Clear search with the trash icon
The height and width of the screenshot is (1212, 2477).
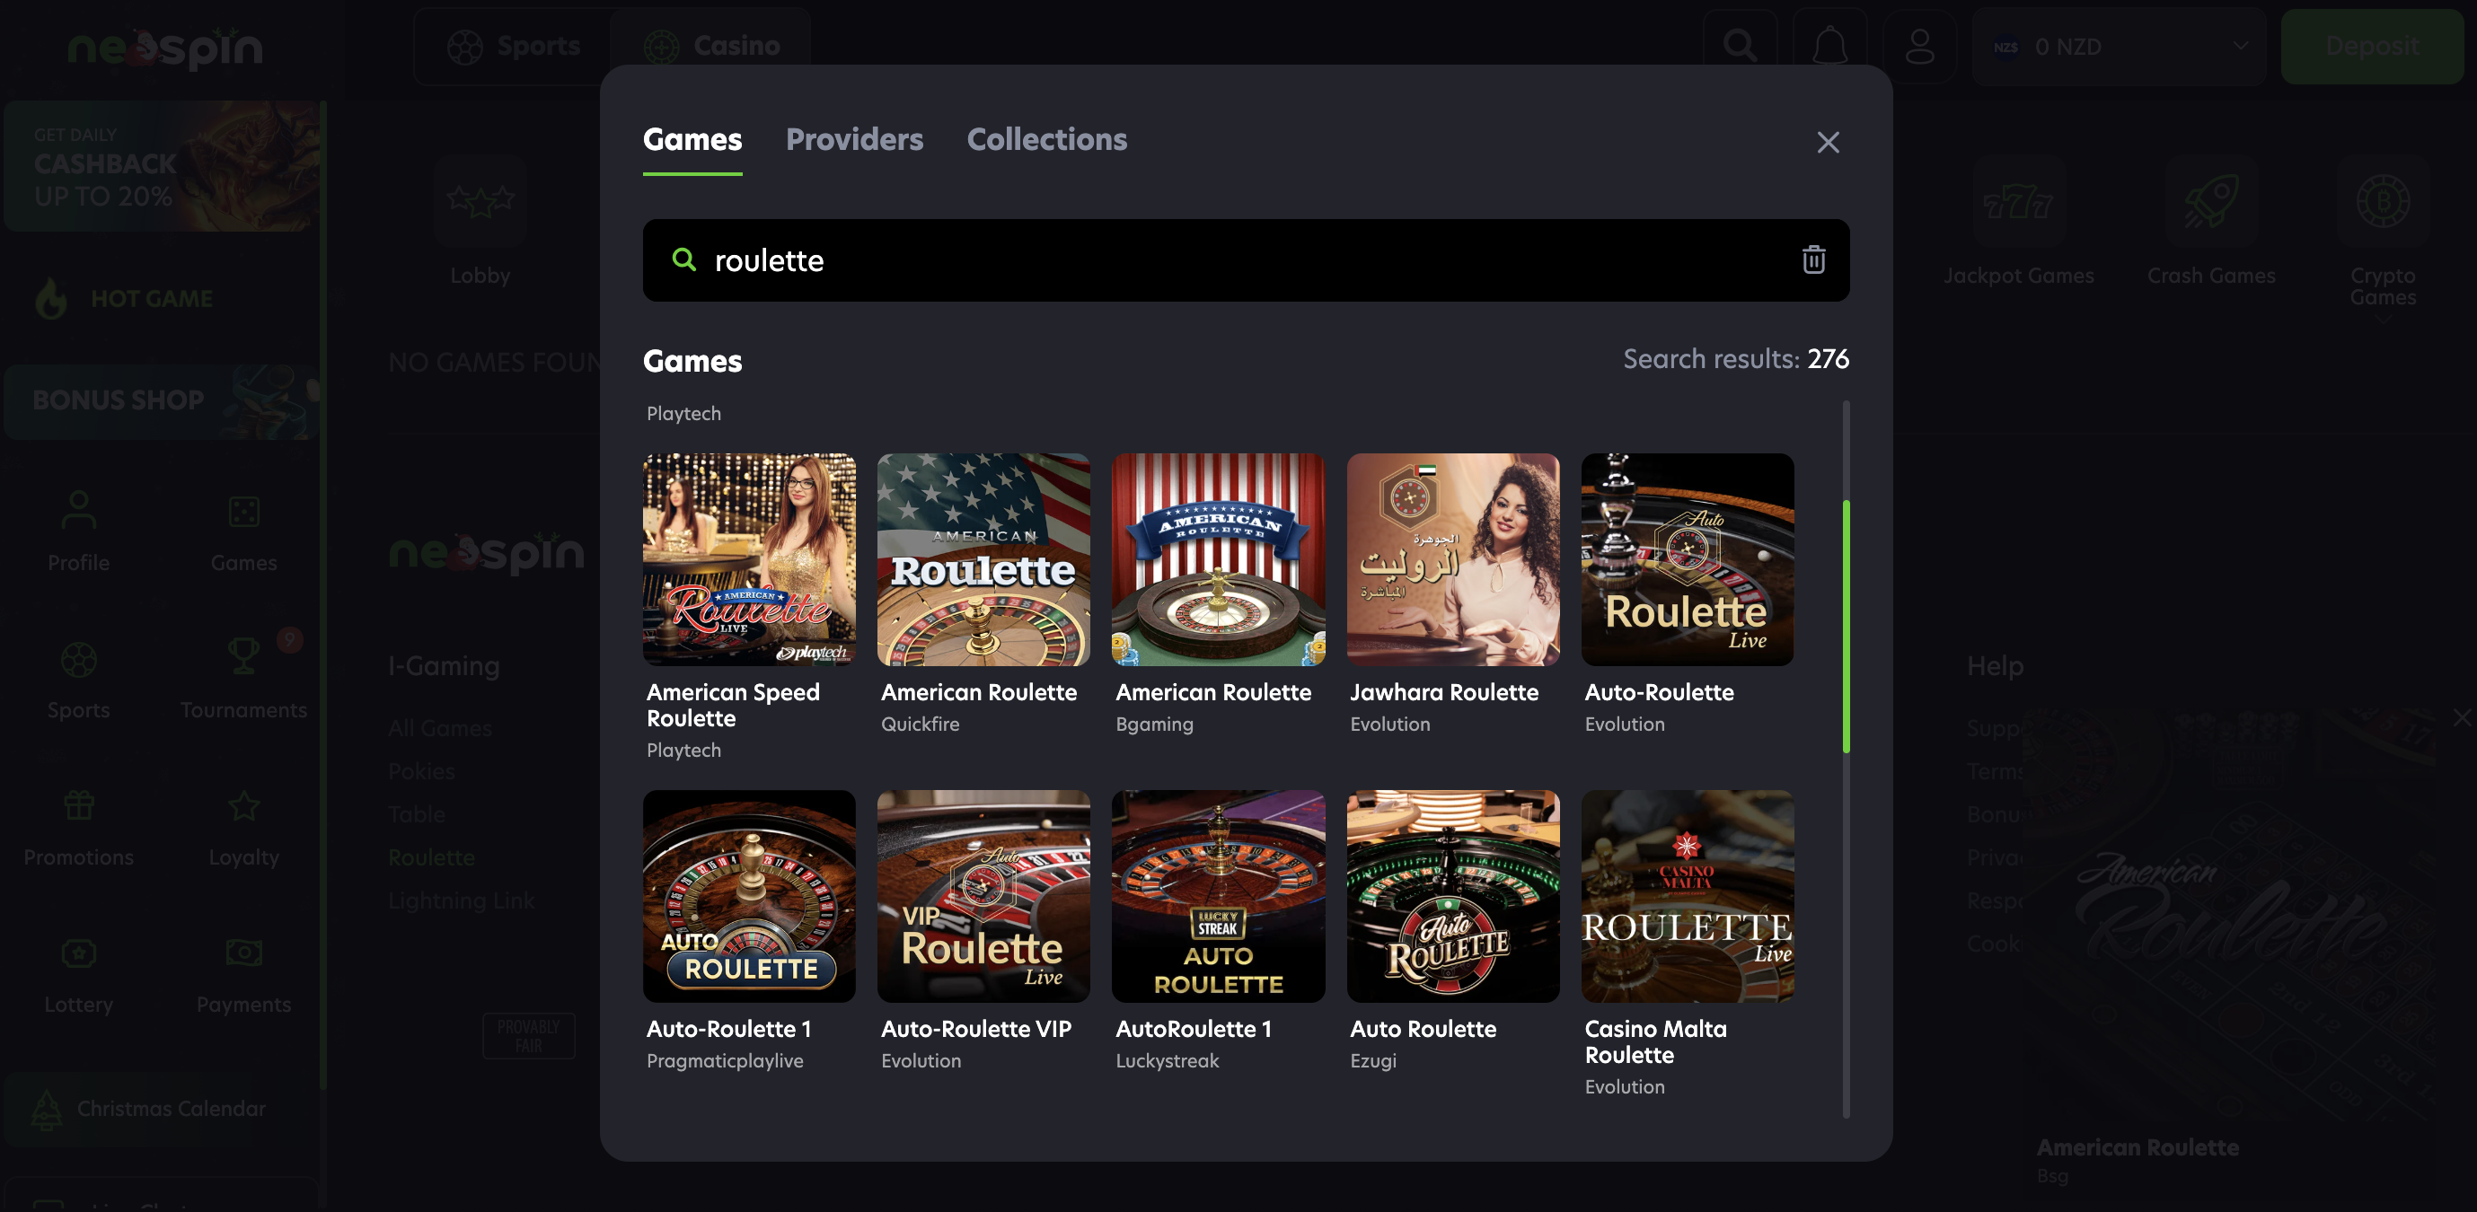pyautogui.click(x=1812, y=259)
